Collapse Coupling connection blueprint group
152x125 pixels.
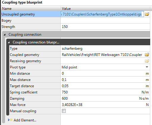[9, 42]
